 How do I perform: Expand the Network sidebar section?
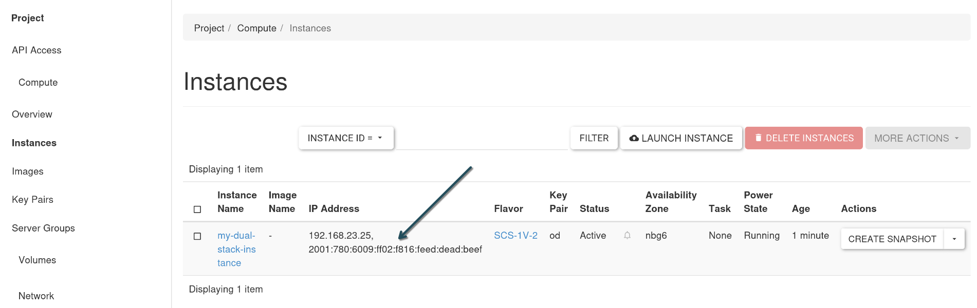coord(36,296)
